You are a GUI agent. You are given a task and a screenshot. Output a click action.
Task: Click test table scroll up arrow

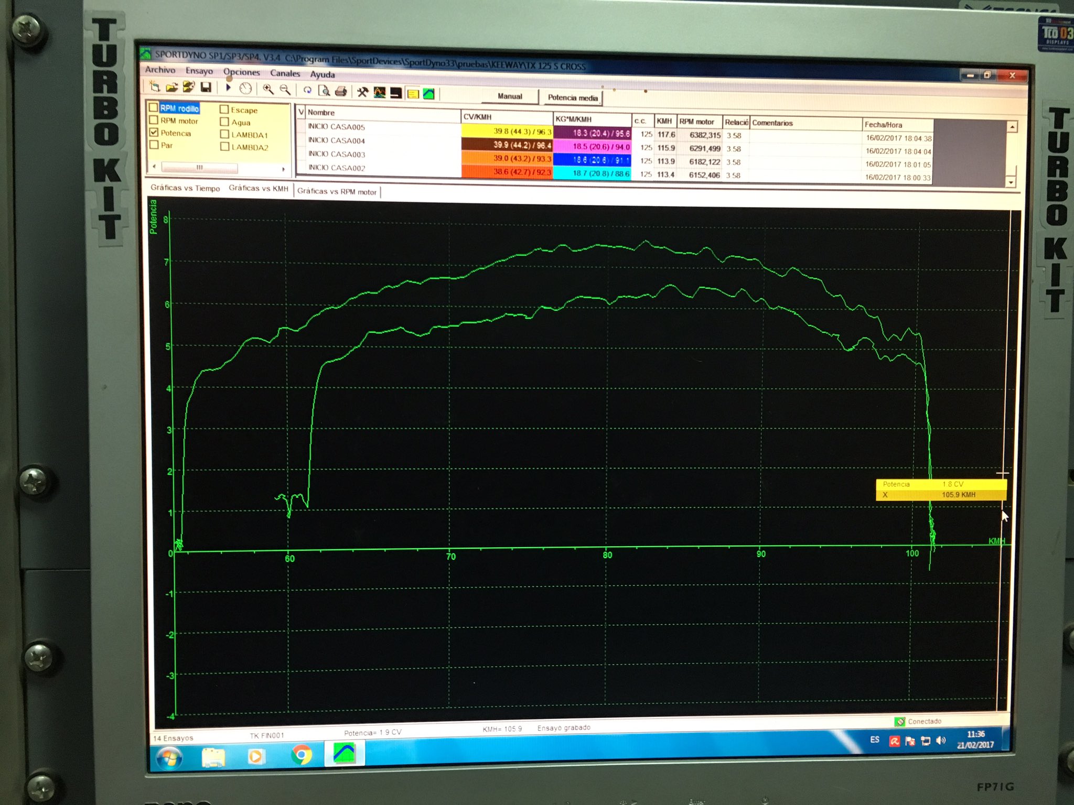[1012, 127]
